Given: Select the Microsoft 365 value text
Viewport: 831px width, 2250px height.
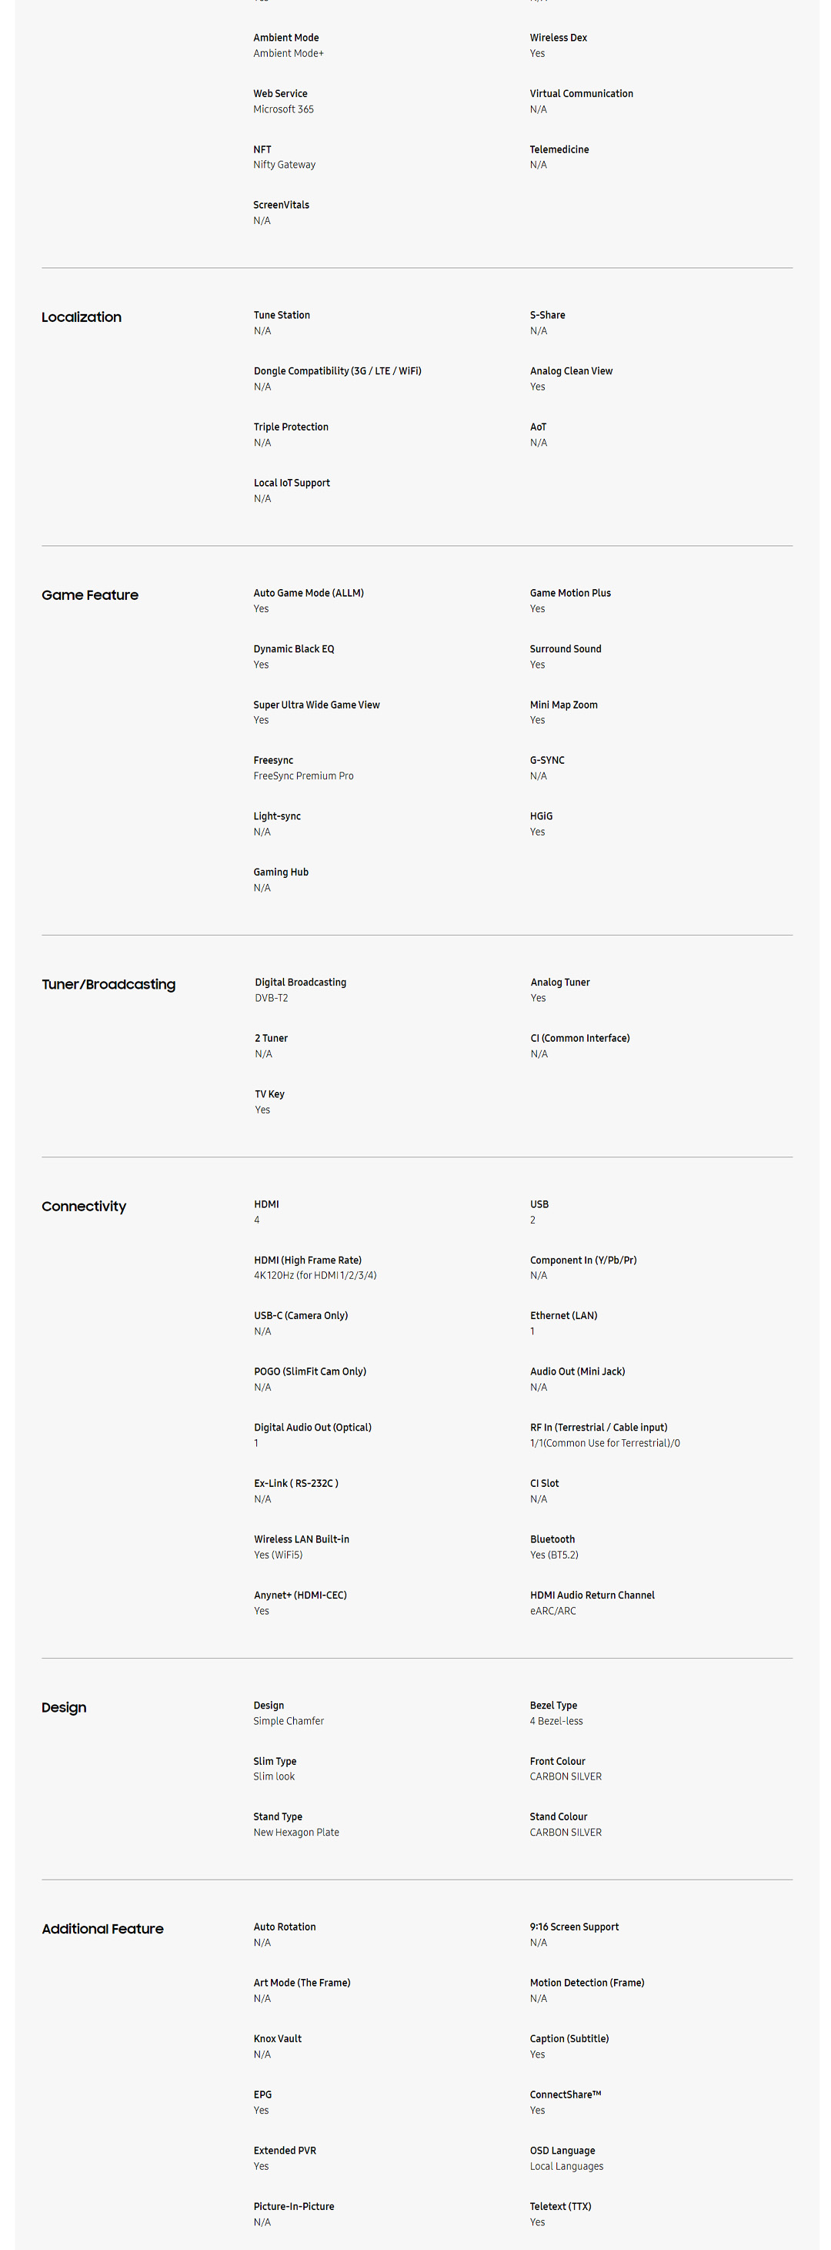Looking at the screenshot, I should [x=283, y=109].
